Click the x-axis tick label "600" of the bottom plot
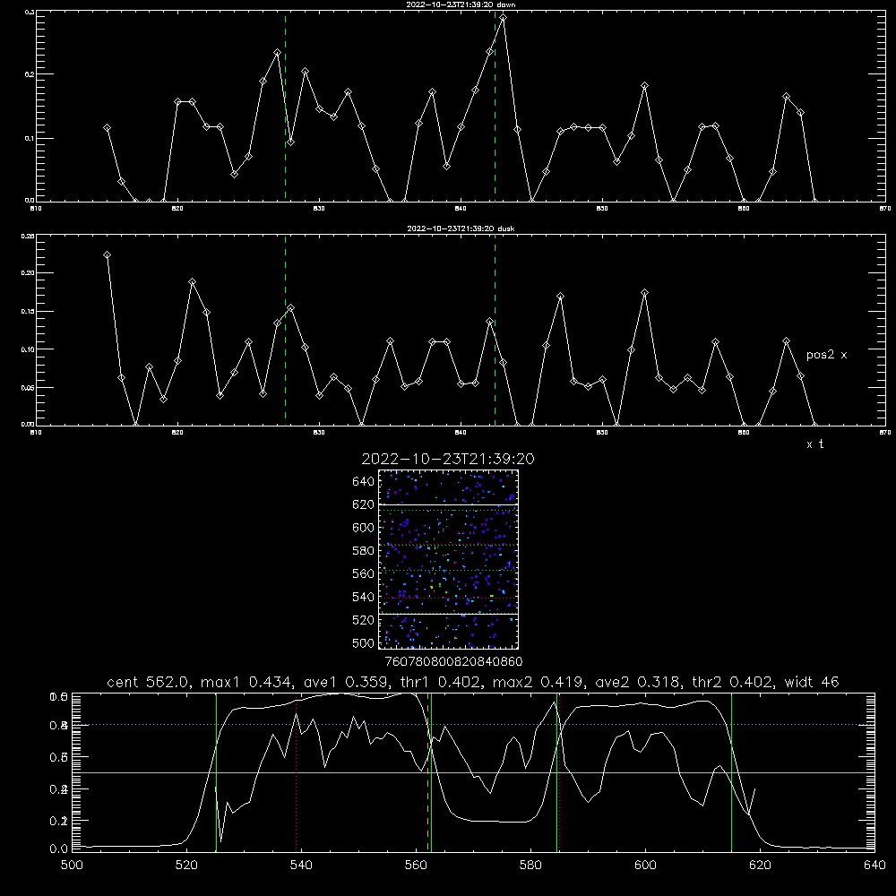 (645, 866)
